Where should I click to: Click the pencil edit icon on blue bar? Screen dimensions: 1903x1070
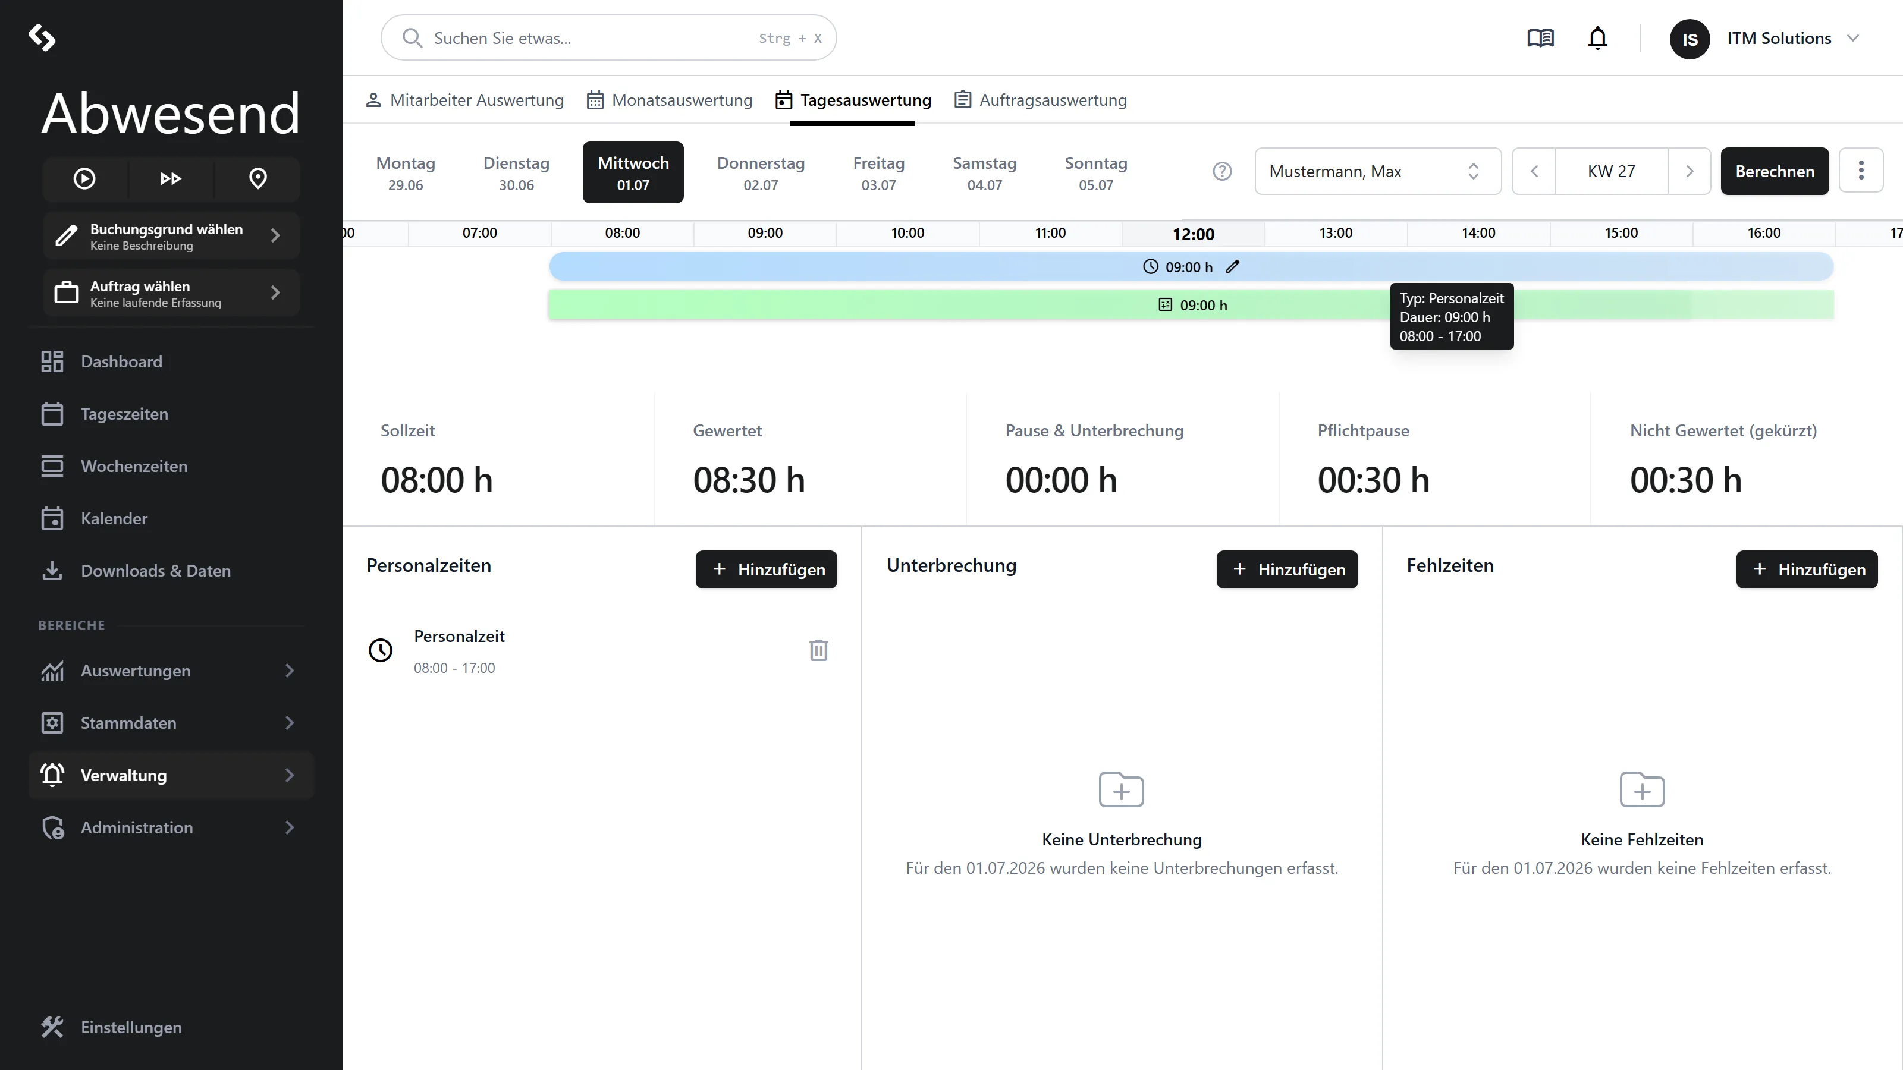(1232, 266)
